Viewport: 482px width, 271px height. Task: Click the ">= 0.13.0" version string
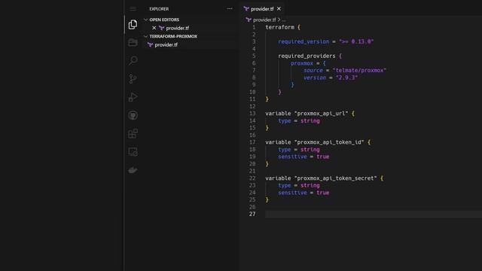pyautogui.click(x=356, y=41)
